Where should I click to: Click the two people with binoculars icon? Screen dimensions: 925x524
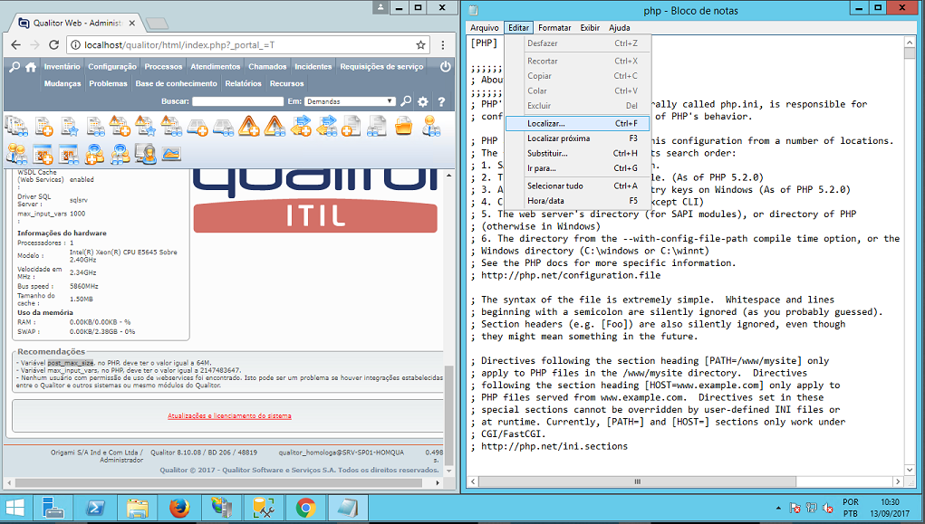coord(16,154)
